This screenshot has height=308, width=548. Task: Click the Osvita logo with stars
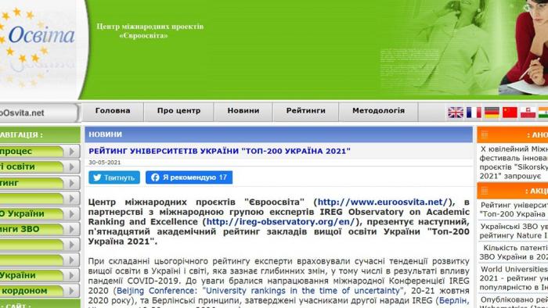coord(38,47)
